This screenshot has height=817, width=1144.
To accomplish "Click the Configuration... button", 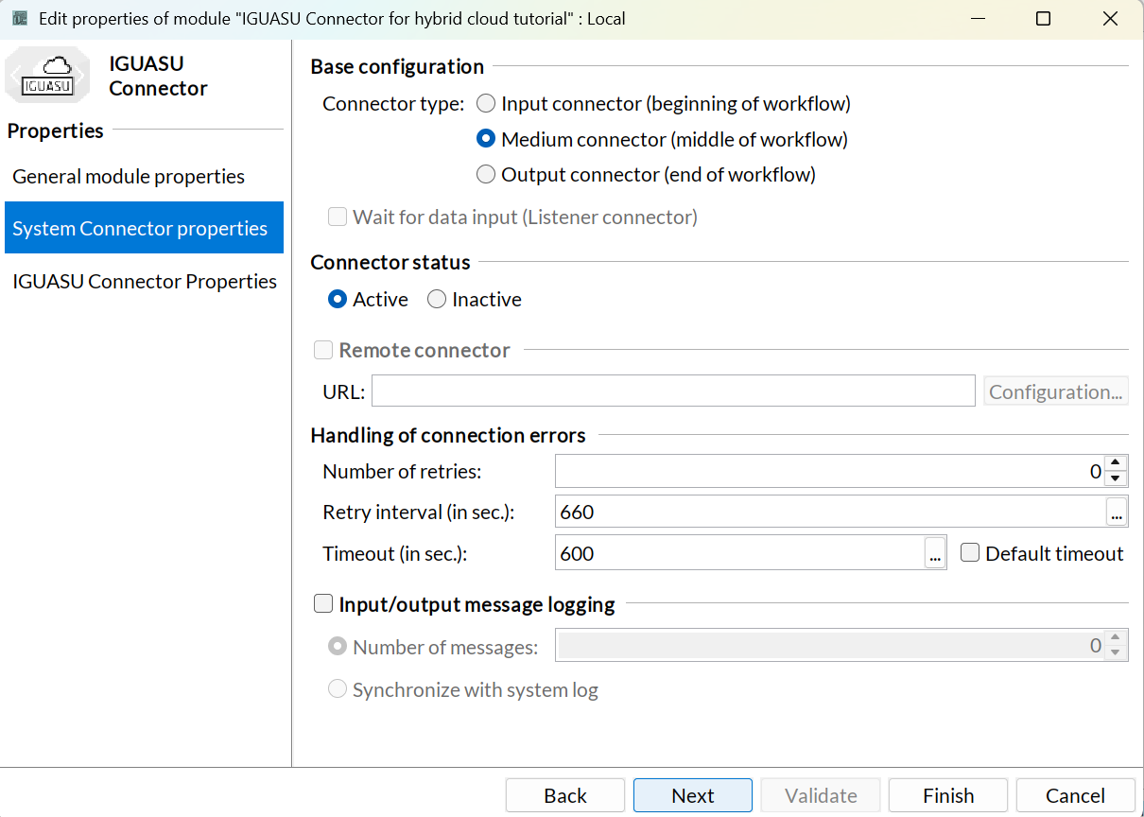I will click(1056, 391).
